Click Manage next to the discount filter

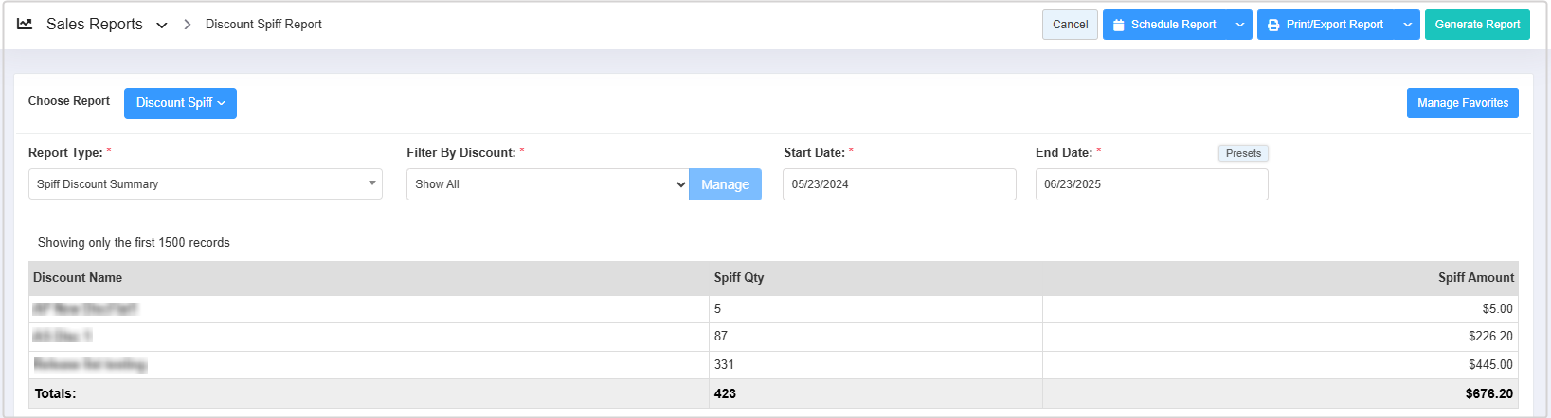(x=725, y=184)
